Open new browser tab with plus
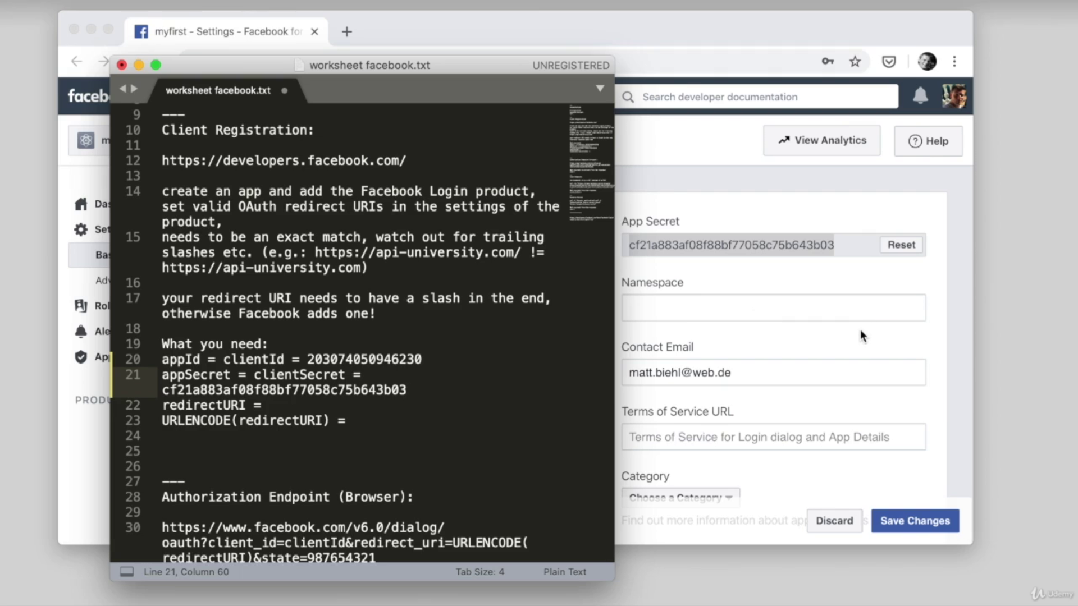This screenshot has height=606, width=1078. click(346, 32)
